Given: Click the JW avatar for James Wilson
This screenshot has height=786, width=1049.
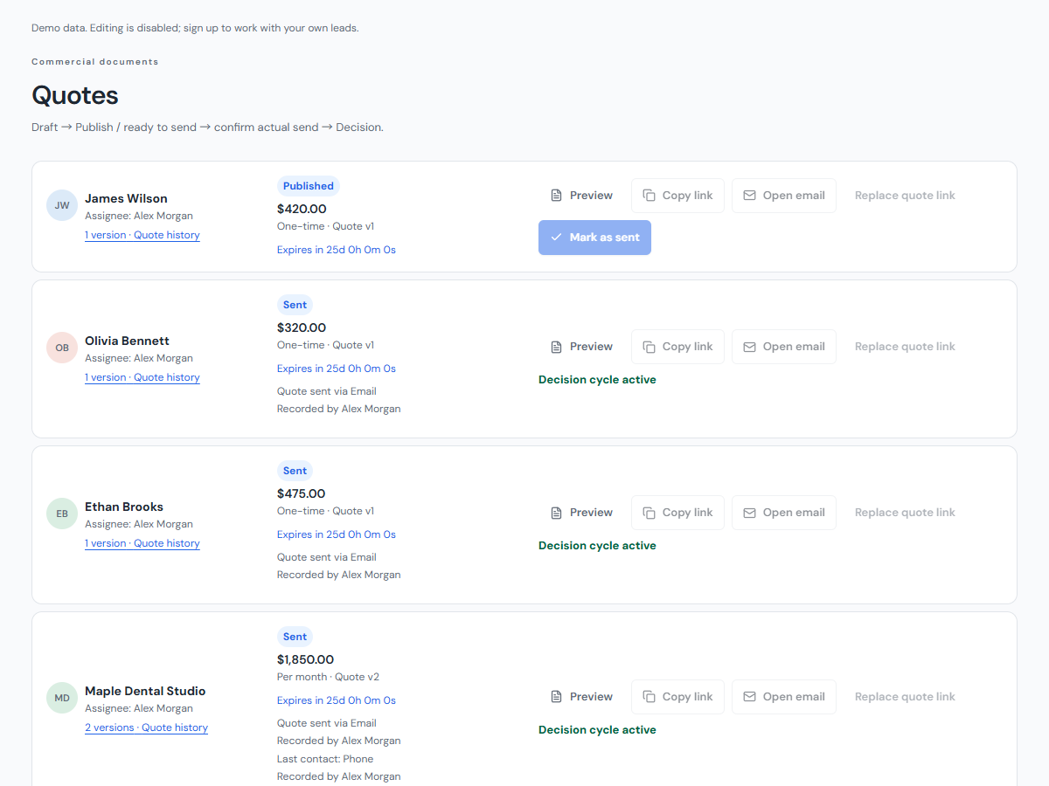Looking at the screenshot, I should (x=62, y=205).
